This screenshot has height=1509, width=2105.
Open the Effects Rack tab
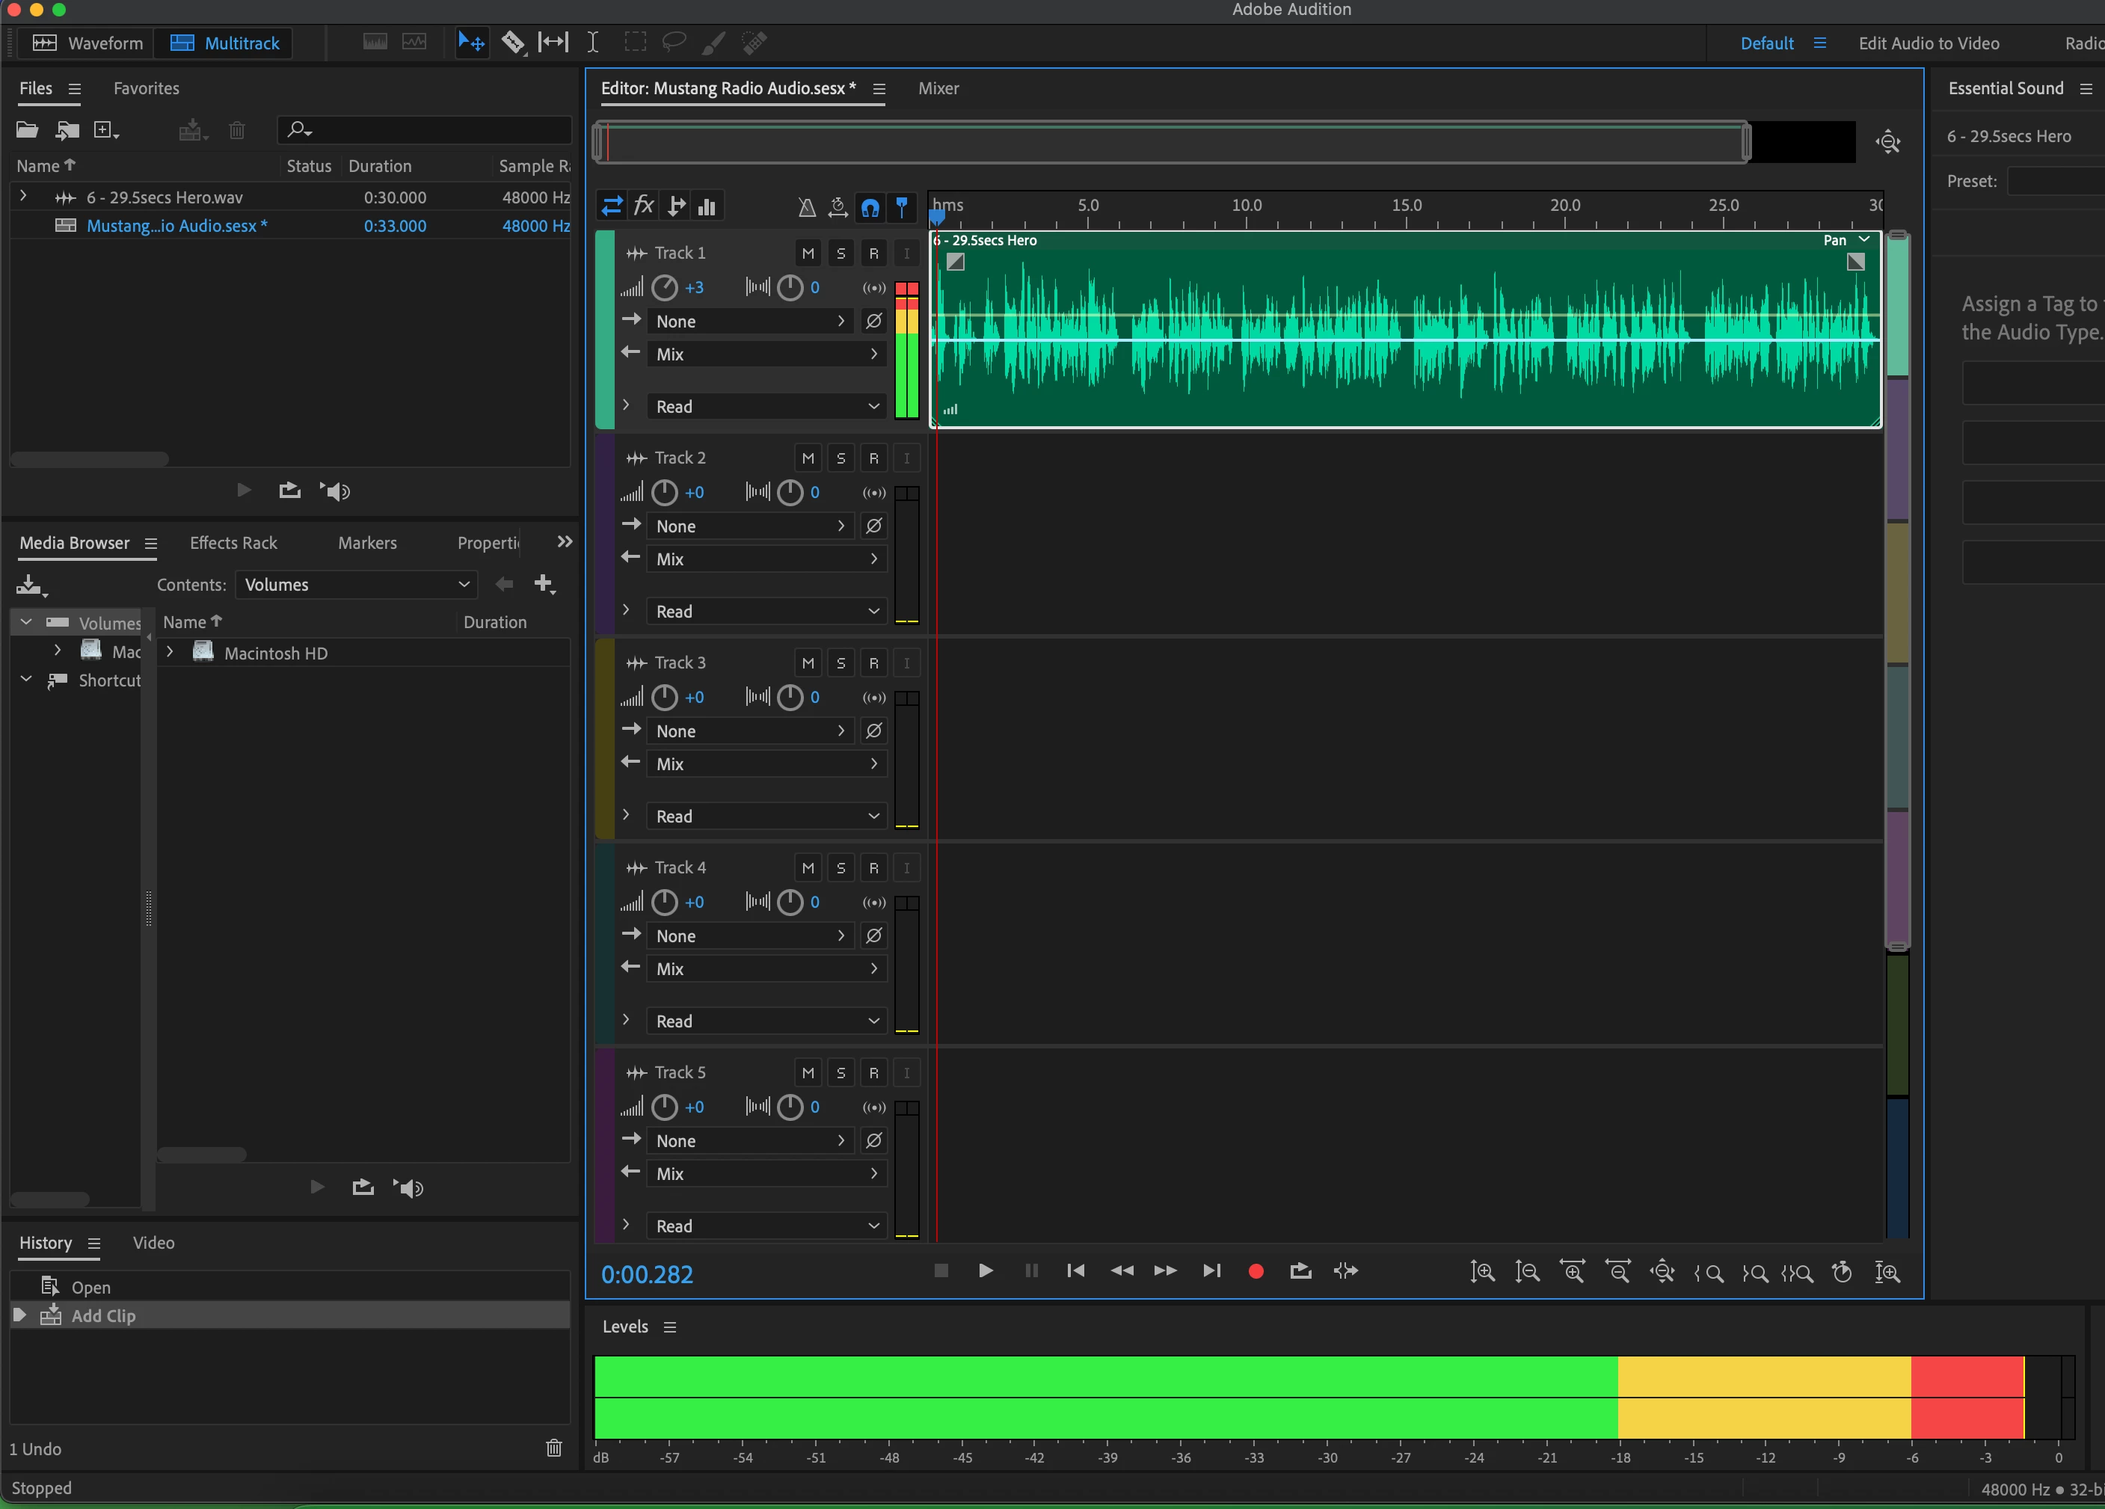(233, 543)
